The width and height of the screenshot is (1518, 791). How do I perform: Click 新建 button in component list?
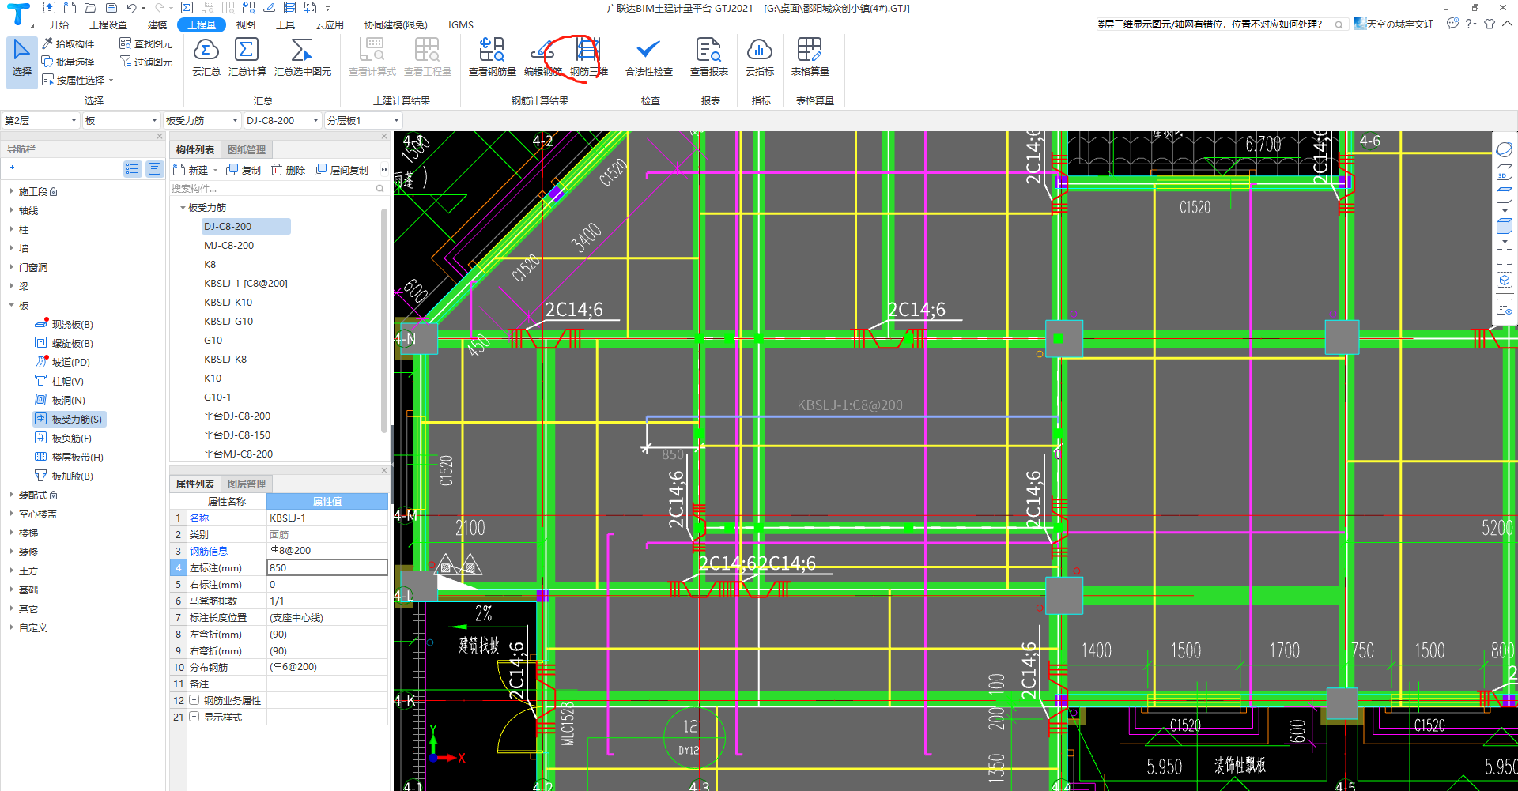191,170
